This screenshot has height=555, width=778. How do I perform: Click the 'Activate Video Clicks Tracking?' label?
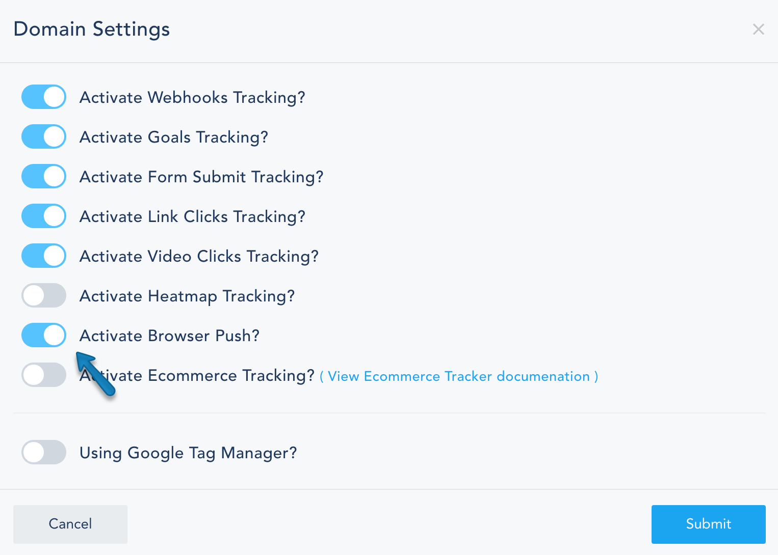[x=199, y=256]
